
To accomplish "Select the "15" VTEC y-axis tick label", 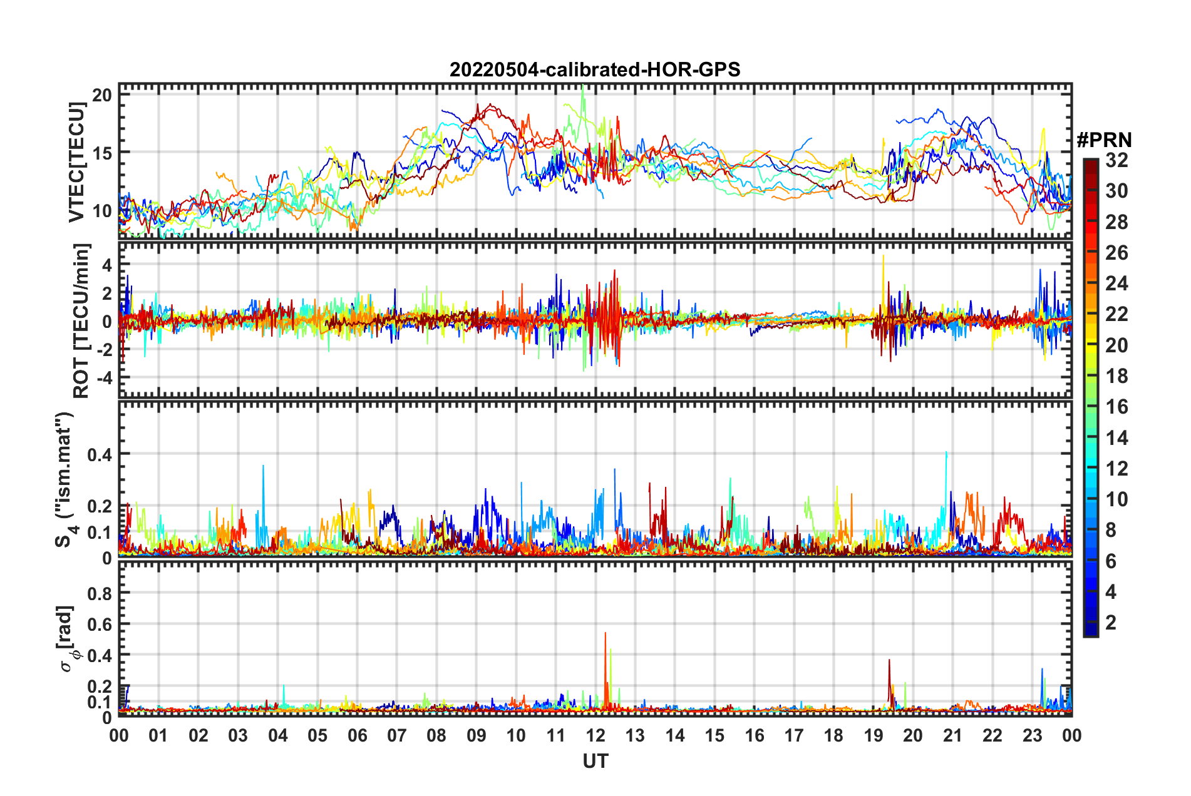I will [x=102, y=153].
